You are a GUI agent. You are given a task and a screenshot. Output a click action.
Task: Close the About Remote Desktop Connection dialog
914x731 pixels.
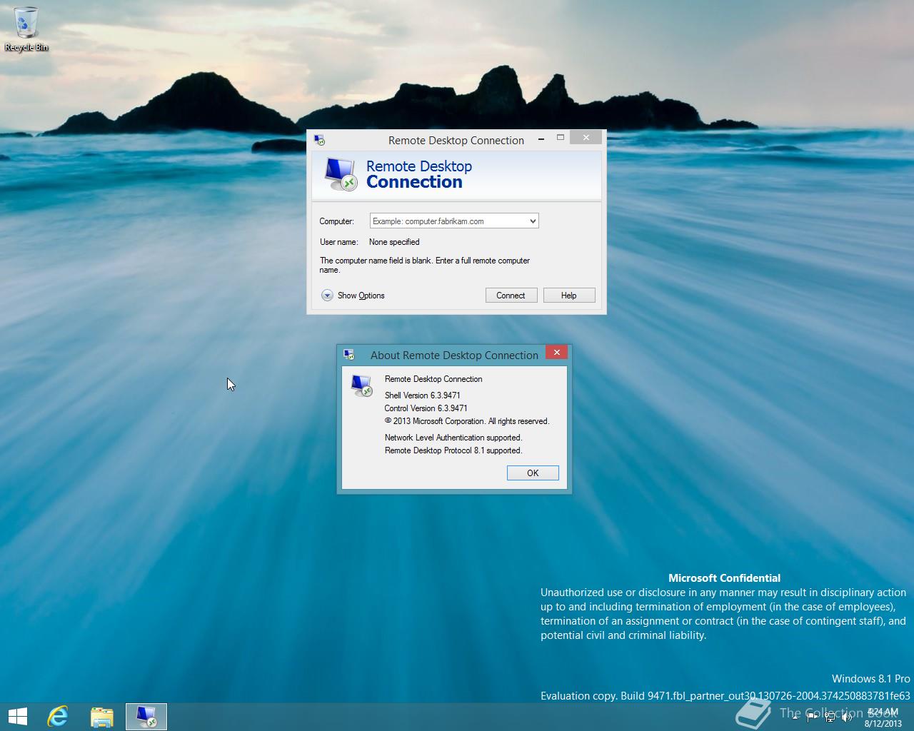(x=557, y=352)
